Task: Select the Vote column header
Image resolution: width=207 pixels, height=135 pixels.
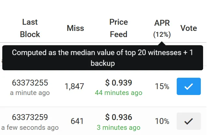Action: pyautogui.click(x=189, y=28)
